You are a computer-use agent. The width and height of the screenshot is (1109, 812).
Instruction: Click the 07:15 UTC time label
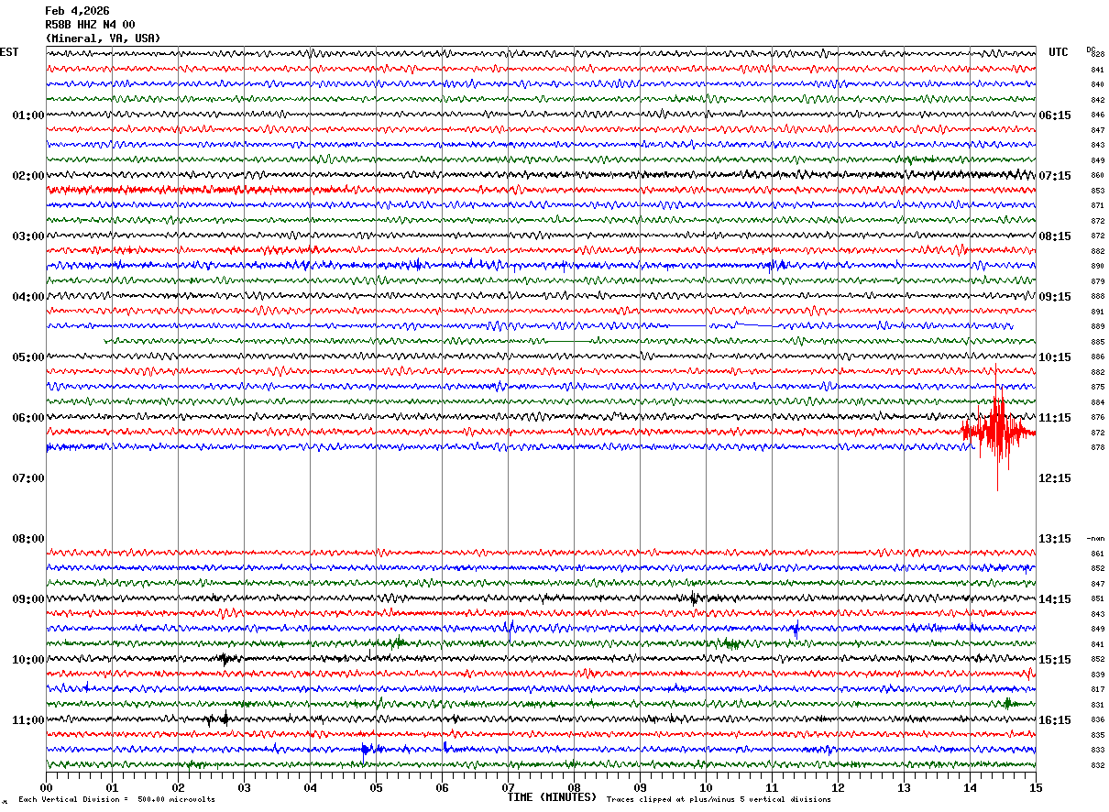click(x=1055, y=176)
